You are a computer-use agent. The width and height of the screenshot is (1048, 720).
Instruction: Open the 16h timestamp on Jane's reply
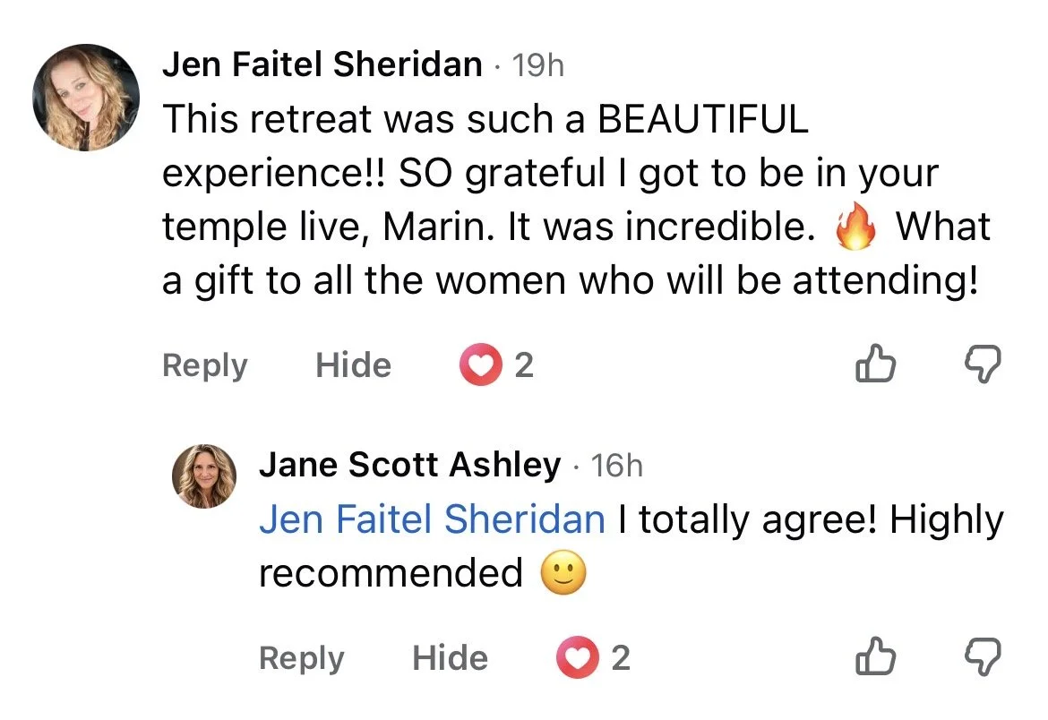coord(617,466)
